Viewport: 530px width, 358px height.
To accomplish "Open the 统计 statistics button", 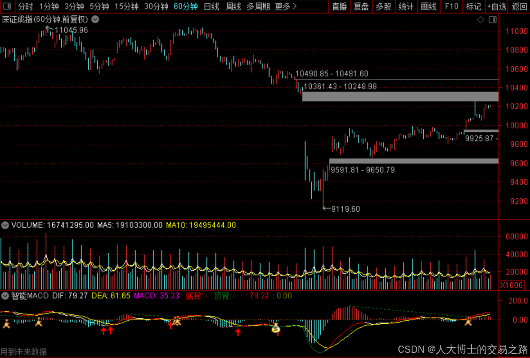I will pyautogui.click(x=406, y=6).
